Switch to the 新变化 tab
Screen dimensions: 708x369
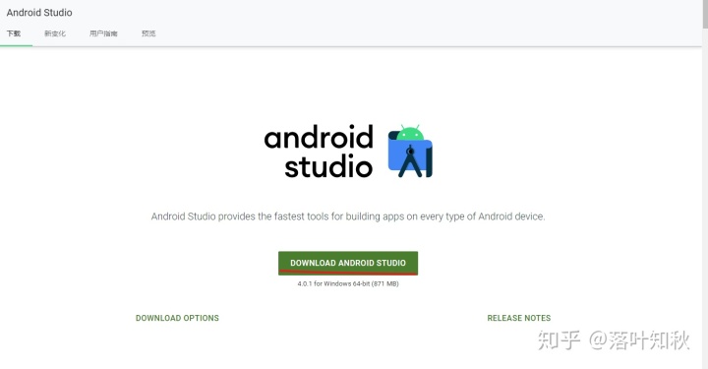(55, 33)
